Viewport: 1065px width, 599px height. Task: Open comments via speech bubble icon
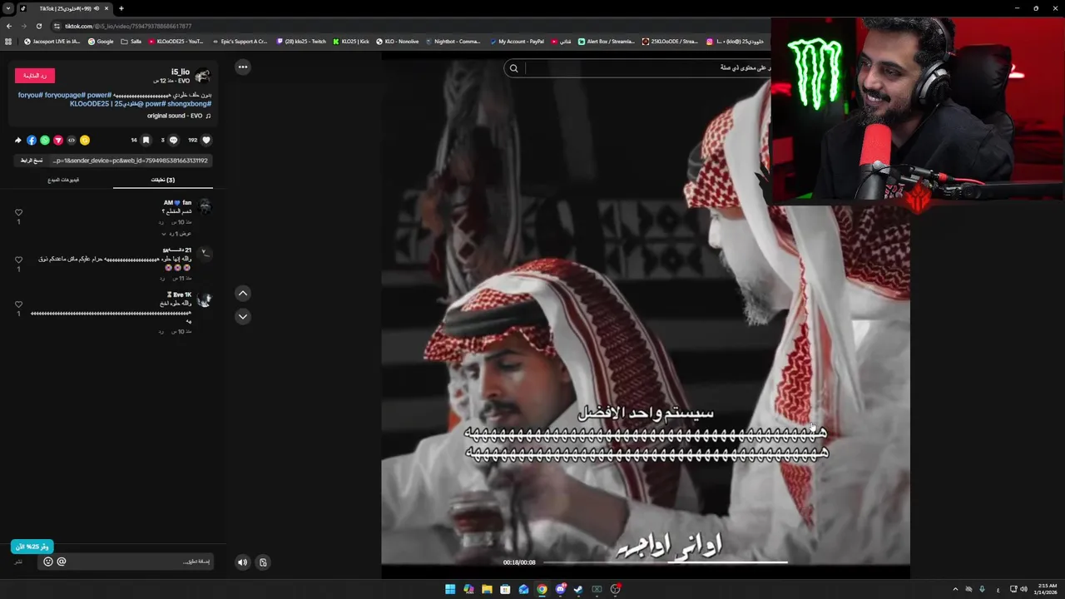[x=173, y=140]
